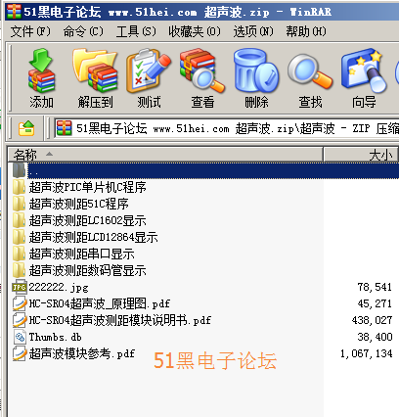Select folder icon of 超声波测距51C程序
Screen dimensions: 399x417
[x=20, y=204]
